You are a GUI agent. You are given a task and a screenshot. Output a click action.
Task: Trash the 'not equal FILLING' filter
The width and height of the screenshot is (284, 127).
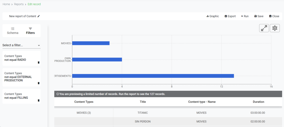[38, 101]
